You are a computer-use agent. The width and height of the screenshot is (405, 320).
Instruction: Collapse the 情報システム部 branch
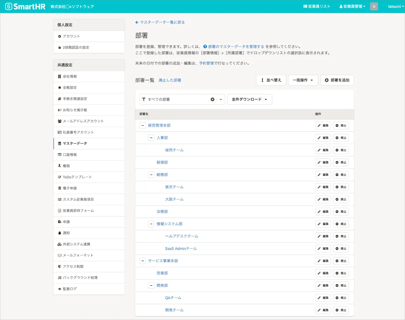pyautogui.click(x=151, y=224)
